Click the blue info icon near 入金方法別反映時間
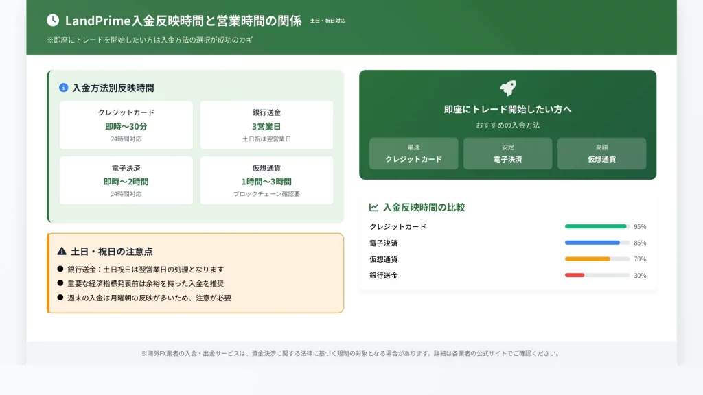Image resolution: width=703 pixels, height=395 pixels. [x=64, y=88]
